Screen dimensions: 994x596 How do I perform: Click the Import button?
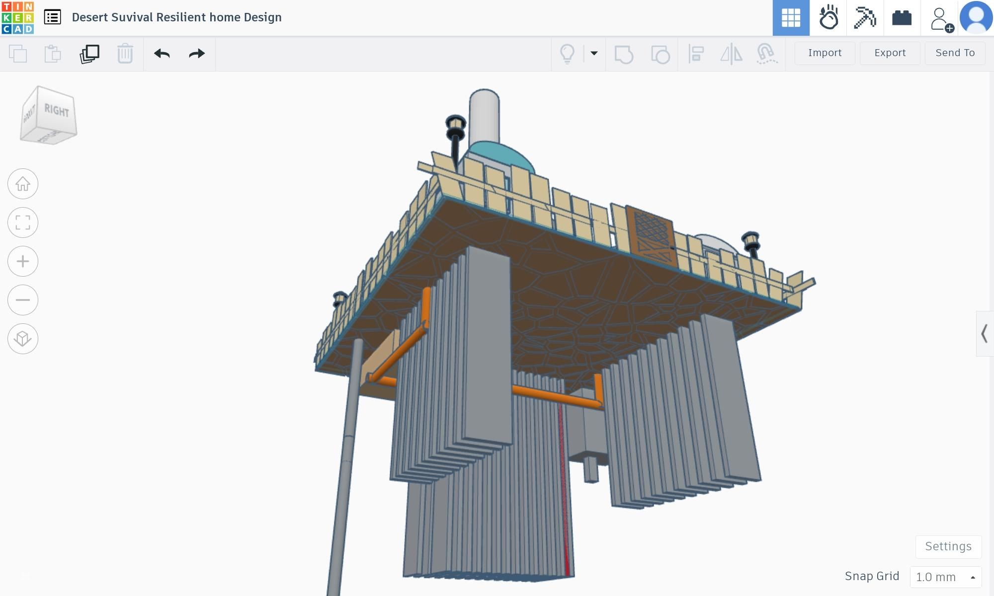tap(825, 53)
